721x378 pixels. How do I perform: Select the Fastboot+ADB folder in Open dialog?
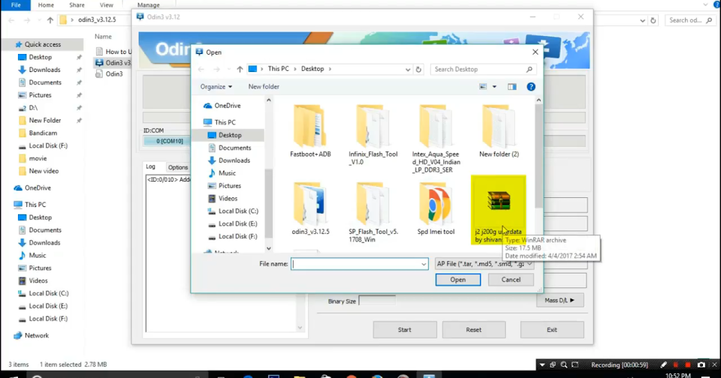point(310,131)
